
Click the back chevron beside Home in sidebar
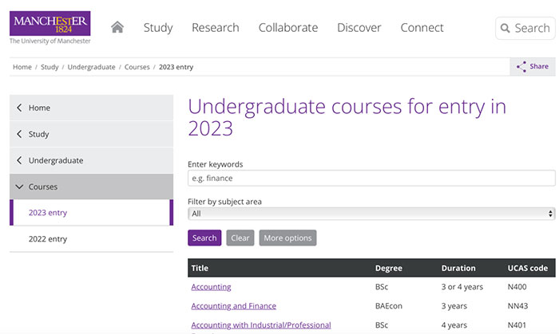pos(19,108)
